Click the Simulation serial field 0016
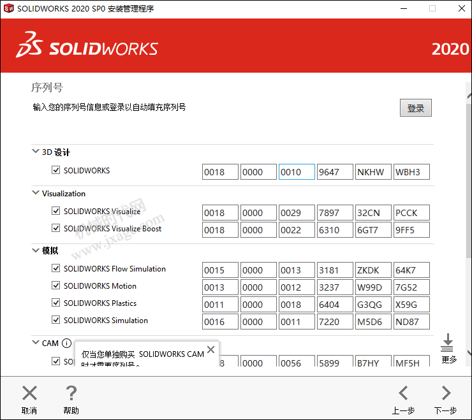The height and width of the screenshot is (420, 472). tap(220, 321)
